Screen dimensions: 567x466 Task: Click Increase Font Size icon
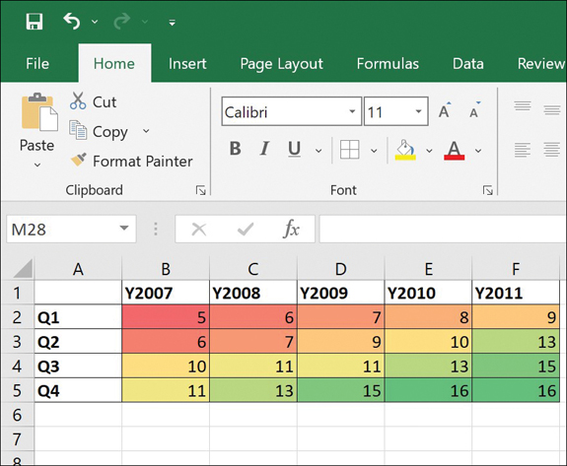tap(445, 110)
